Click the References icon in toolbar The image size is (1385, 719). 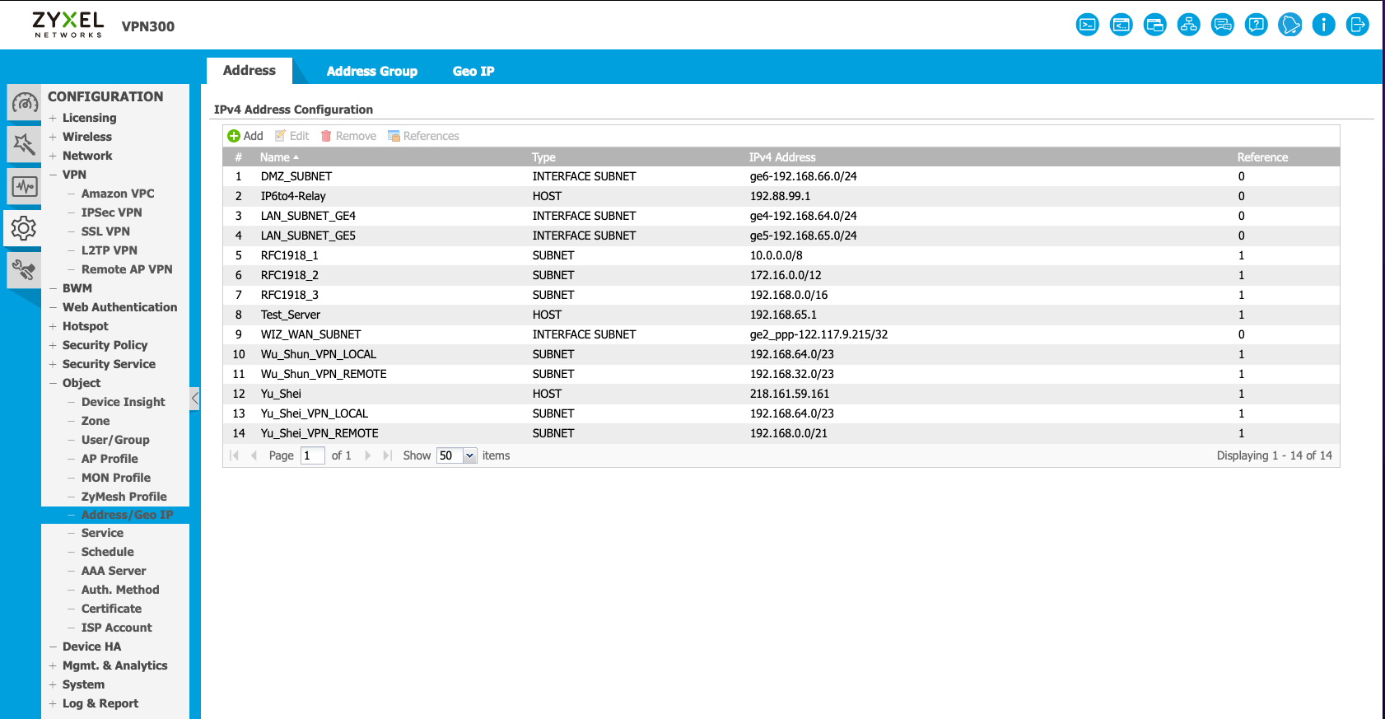coord(394,136)
